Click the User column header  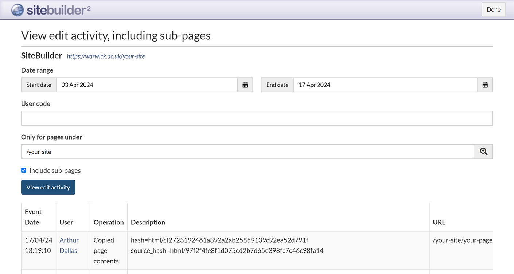pos(66,222)
